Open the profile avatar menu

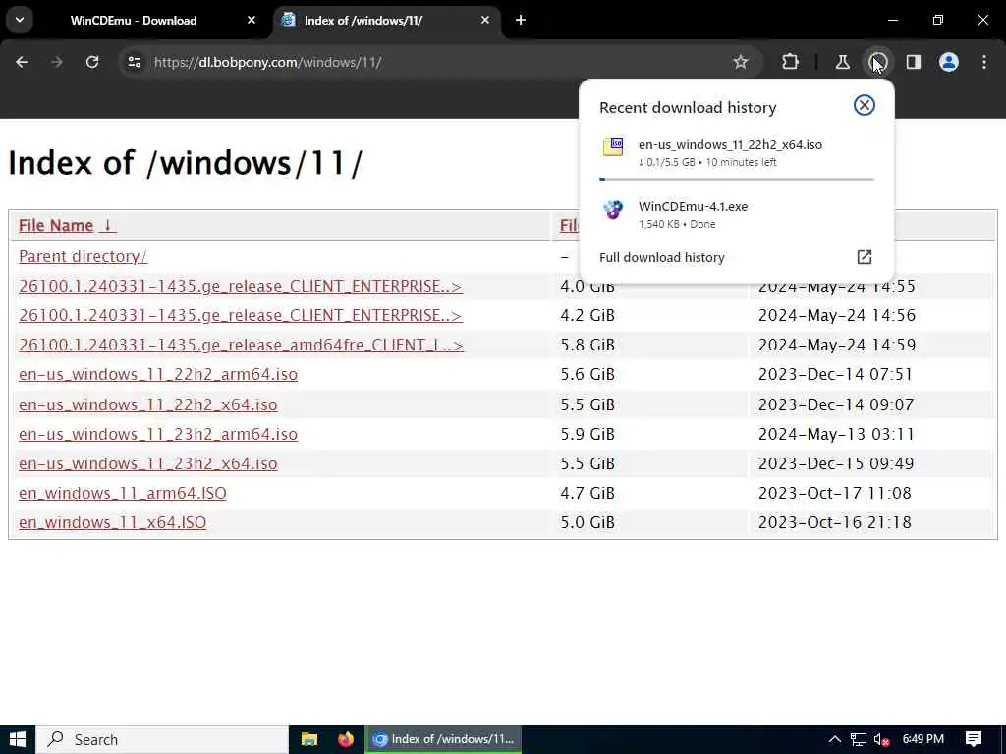pyautogui.click(x=949, y=62)
